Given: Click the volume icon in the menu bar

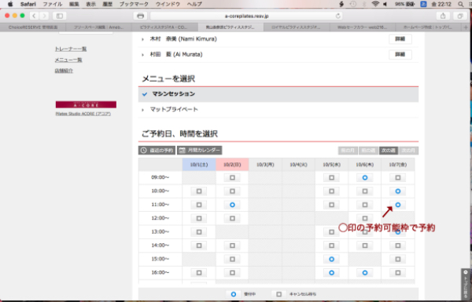Looking at the screenshot, I should point(385,4).
